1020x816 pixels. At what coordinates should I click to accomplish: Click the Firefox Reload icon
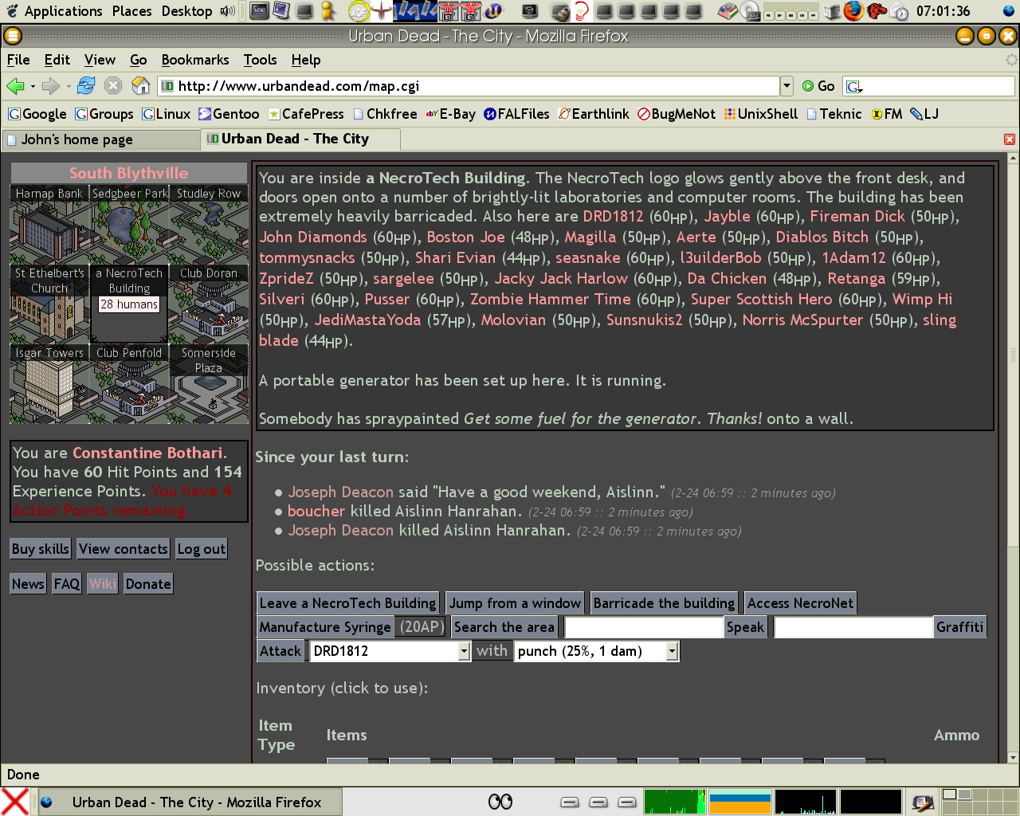pyautogui.click(x=86, y=86)
